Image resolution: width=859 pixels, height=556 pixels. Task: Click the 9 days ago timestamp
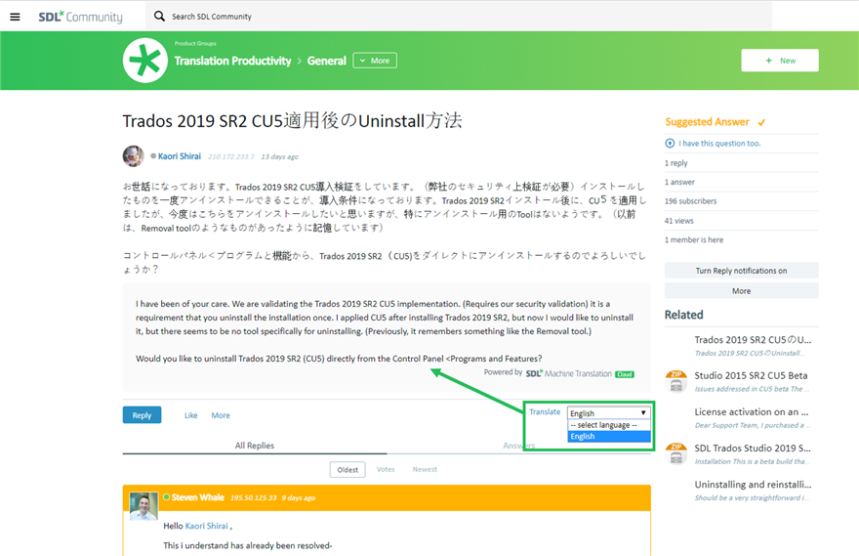pyautogui.click(x=299, y=498)
